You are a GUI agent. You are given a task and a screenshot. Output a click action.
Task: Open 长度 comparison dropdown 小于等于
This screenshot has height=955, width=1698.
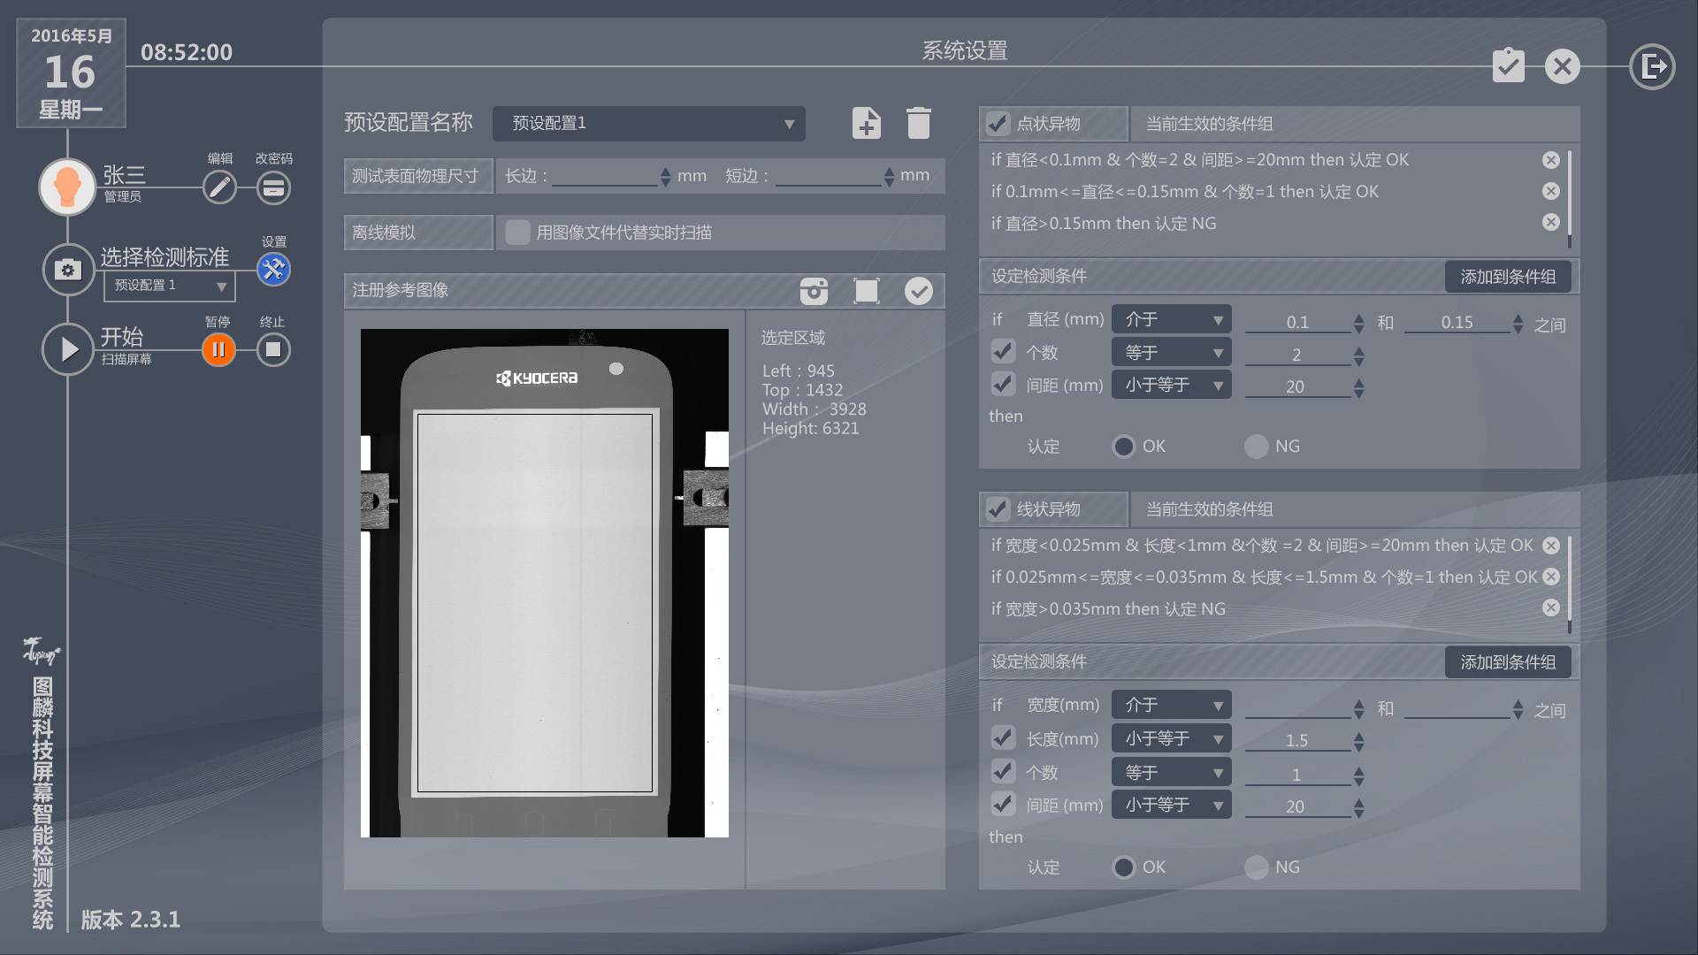click(1171, 738)
